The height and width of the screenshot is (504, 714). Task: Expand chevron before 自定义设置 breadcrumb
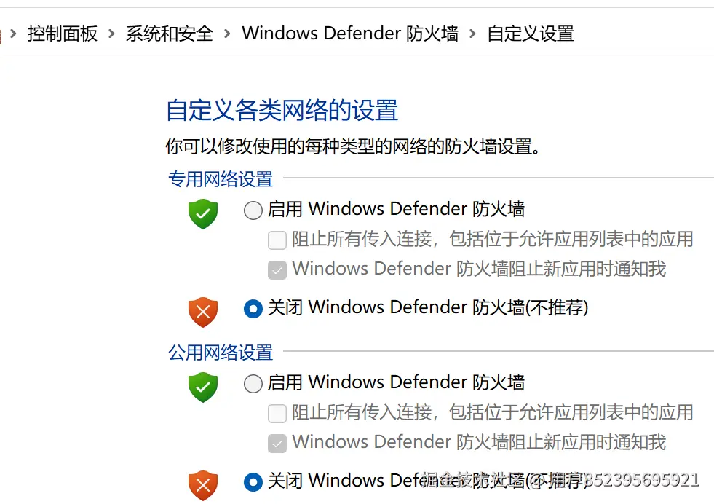click(473, 34)
